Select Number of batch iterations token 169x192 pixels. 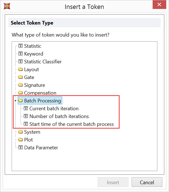tap(59, 116)
